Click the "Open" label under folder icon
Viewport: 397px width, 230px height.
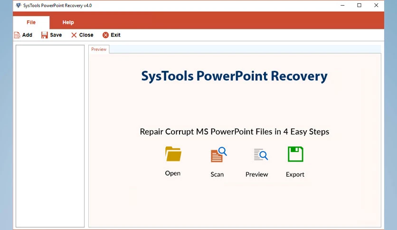click(x=173, y=173)
